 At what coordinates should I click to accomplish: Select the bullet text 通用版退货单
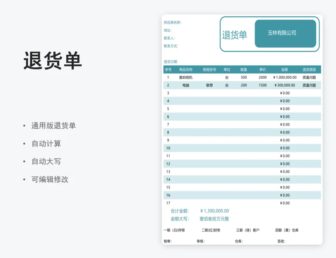(54, 126)
